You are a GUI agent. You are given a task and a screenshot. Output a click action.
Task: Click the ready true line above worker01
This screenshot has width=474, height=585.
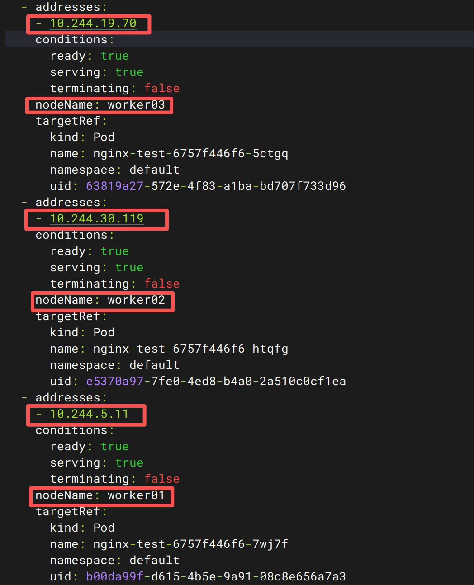point(90,447)
